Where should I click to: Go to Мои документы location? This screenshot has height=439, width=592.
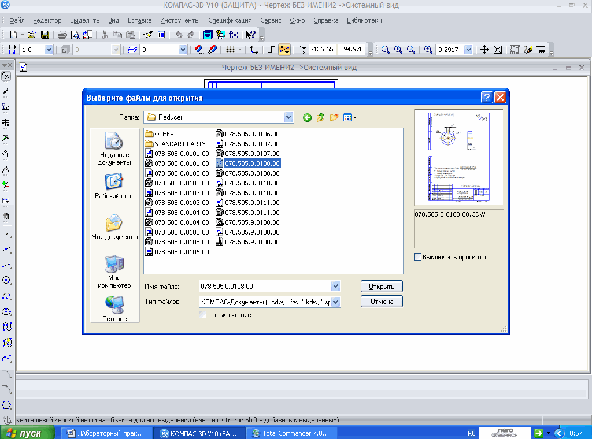pyautogui.click(x=114, y=226)
